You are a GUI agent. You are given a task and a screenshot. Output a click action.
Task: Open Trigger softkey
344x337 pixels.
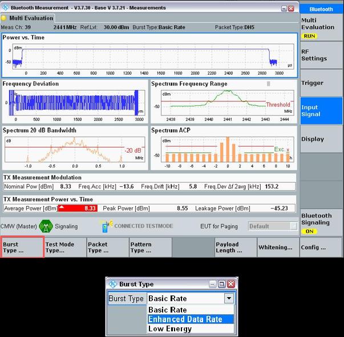[x=321, y=83]
